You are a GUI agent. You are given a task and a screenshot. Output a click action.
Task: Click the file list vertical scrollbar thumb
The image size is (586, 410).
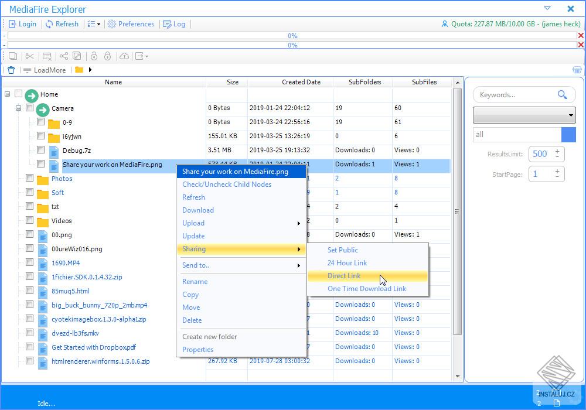pyautogui.click(x=457, y=211)
